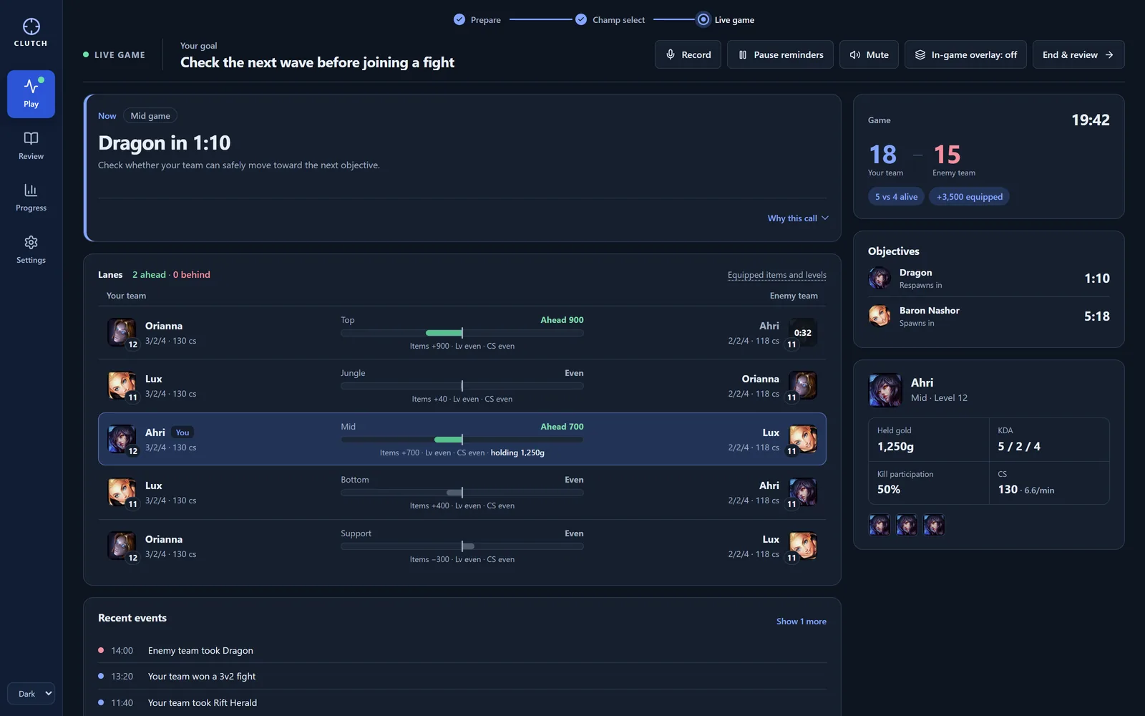Click Orianna portrait in Top lane row
The height and width of the screenshot is (716, 1145).
[x=122, y=332]
